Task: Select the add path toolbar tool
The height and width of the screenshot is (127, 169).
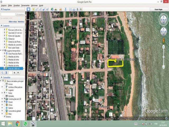Action: (x=40, y=9)
